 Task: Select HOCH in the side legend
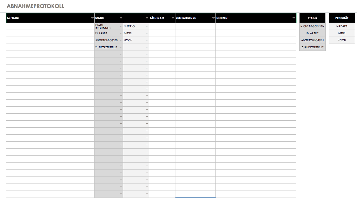[342, 40]
